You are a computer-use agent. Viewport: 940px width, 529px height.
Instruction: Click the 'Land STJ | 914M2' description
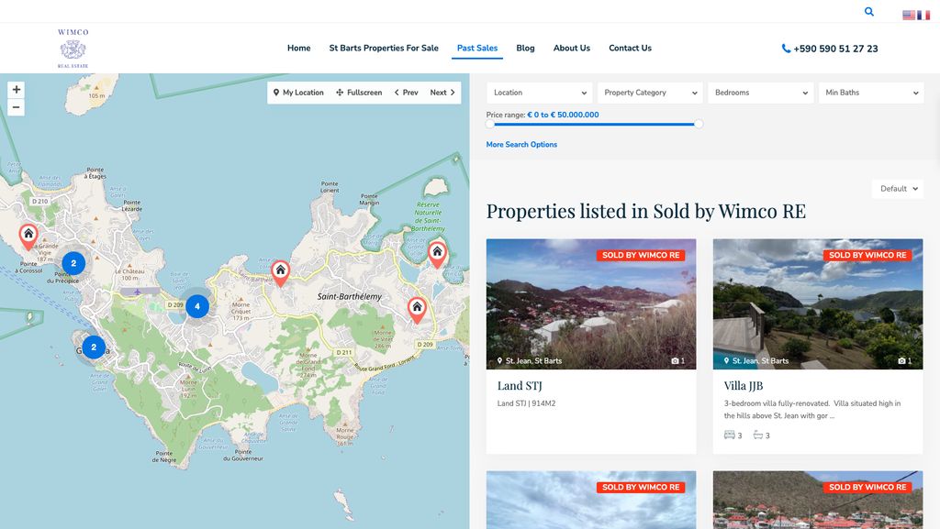526,403
